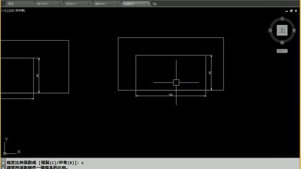Image resolution: width=301 pixels, height=169 pixels.
Task: Select the vertical dimension text in left drawing
Action: coord(37,76)
